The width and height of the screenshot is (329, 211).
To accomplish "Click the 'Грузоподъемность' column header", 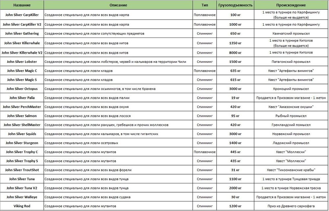I will pyautogui.click(x=235, y=5).
